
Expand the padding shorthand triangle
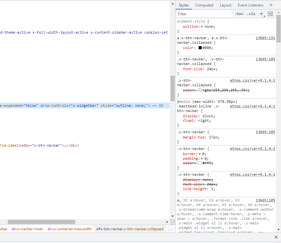pos(202,159)
